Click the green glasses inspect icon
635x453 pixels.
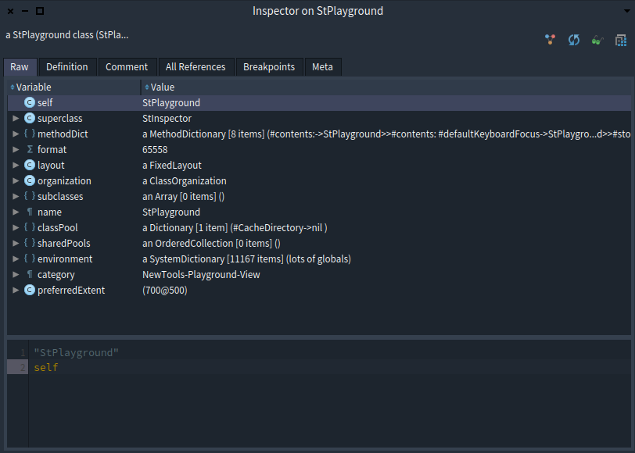[597, 40]
